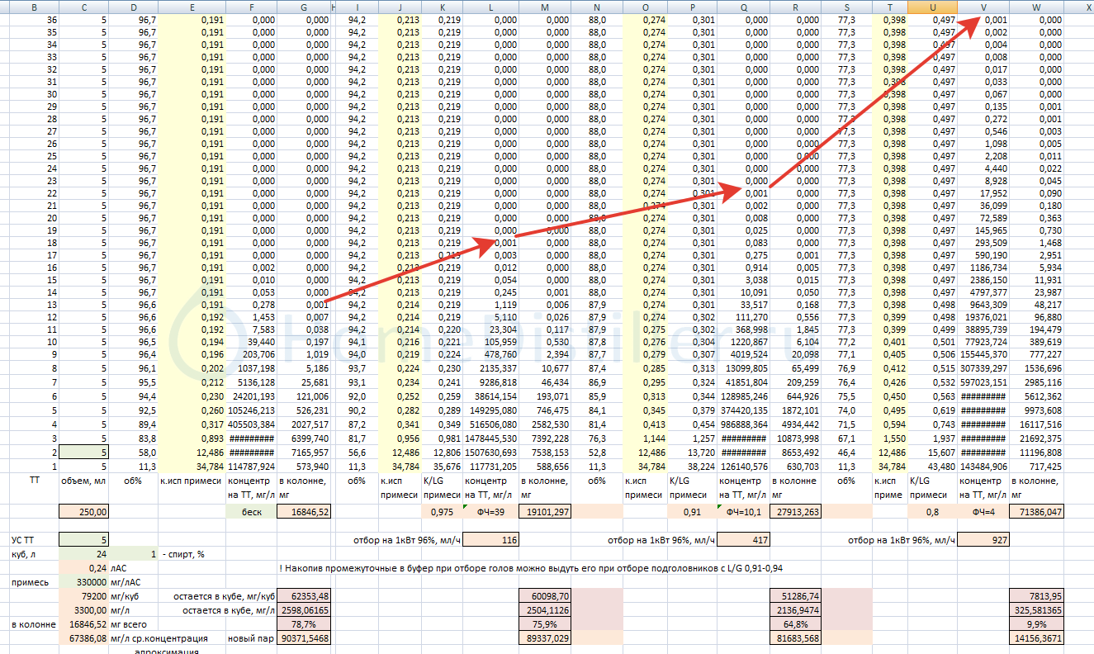The height and width of the screenshot is (654, 1094).
Task: Click the УС ТТ label
Action: [23, 539]
